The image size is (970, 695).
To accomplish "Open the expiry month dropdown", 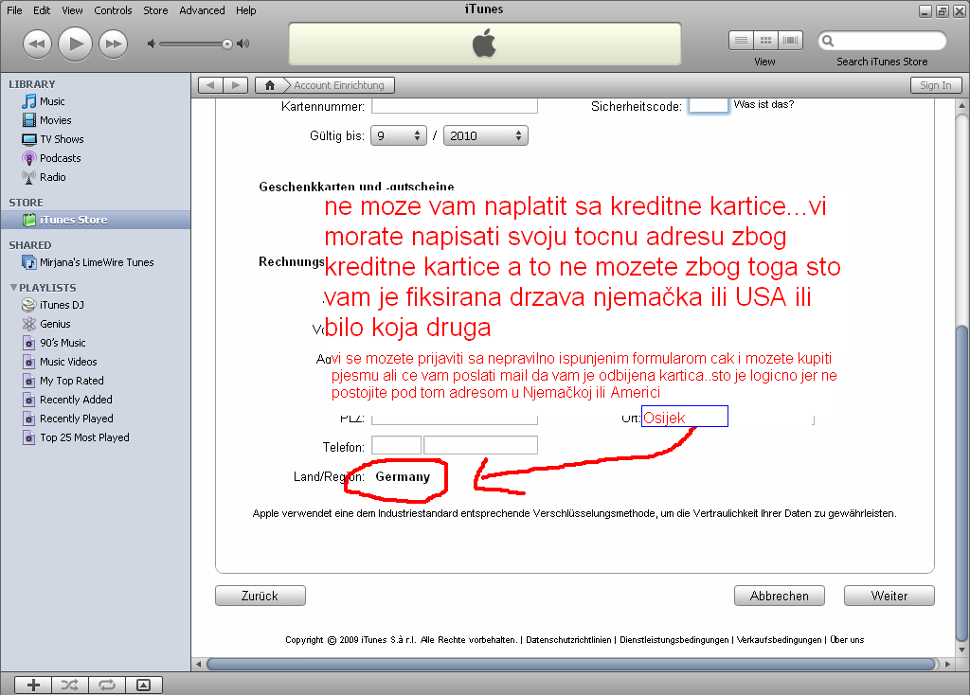I will pos(399,135).
